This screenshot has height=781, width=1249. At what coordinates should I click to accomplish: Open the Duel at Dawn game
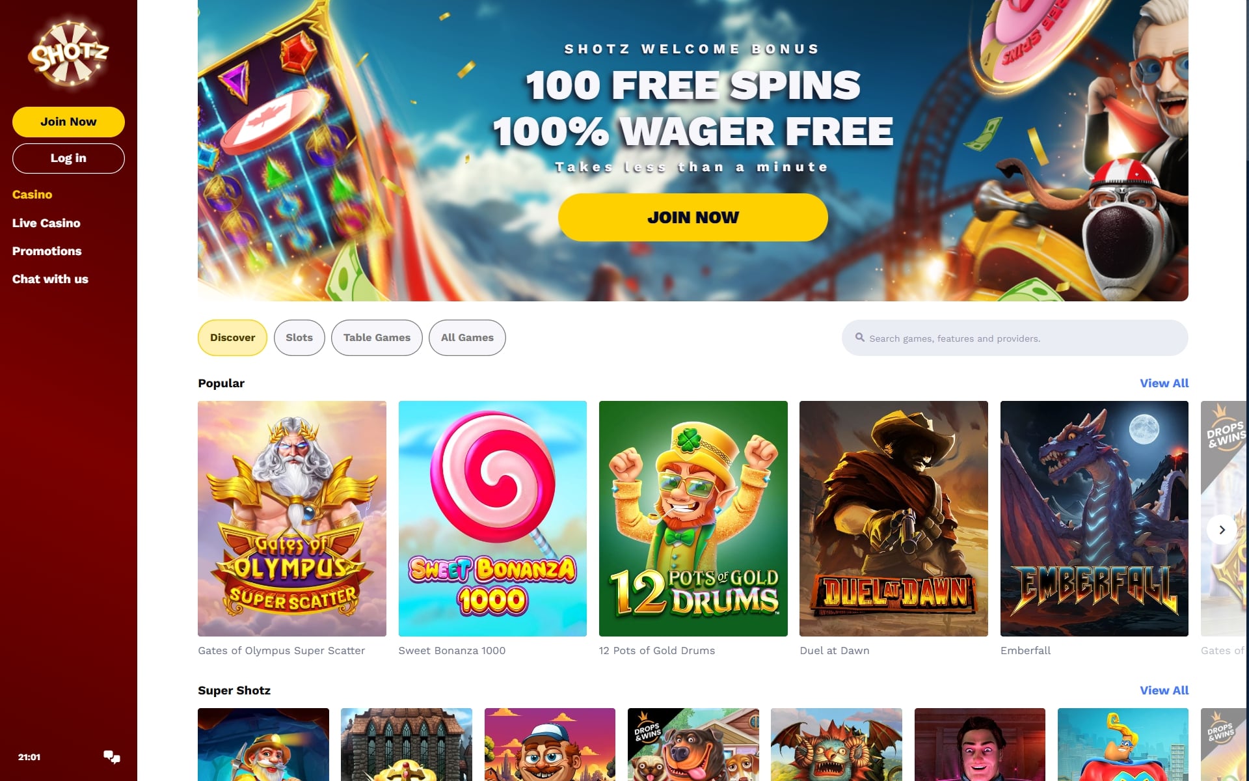click(894, 519)
